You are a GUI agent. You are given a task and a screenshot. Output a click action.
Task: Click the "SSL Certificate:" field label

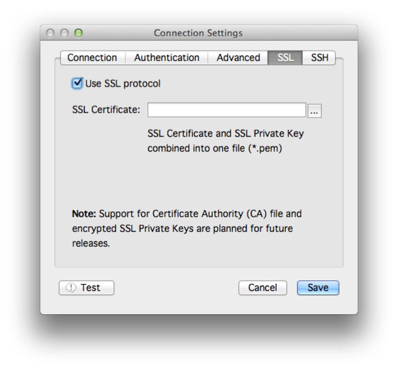pos(106,110)
